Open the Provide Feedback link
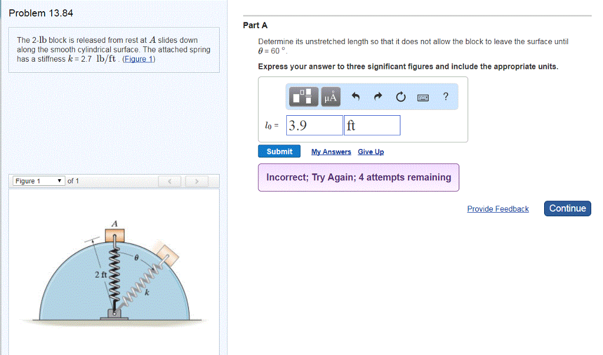The height and width of the screenshot is (355, 603). click(x=498, y=209)
